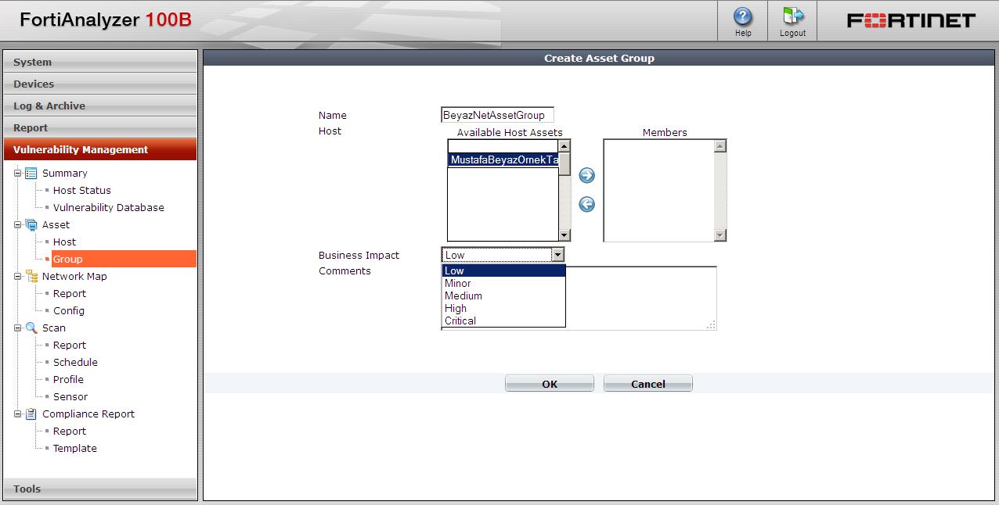Viewport: 999px width, 505px height.
Task: Collapse the Scan tree node
Action: click(x=18, y=328)
